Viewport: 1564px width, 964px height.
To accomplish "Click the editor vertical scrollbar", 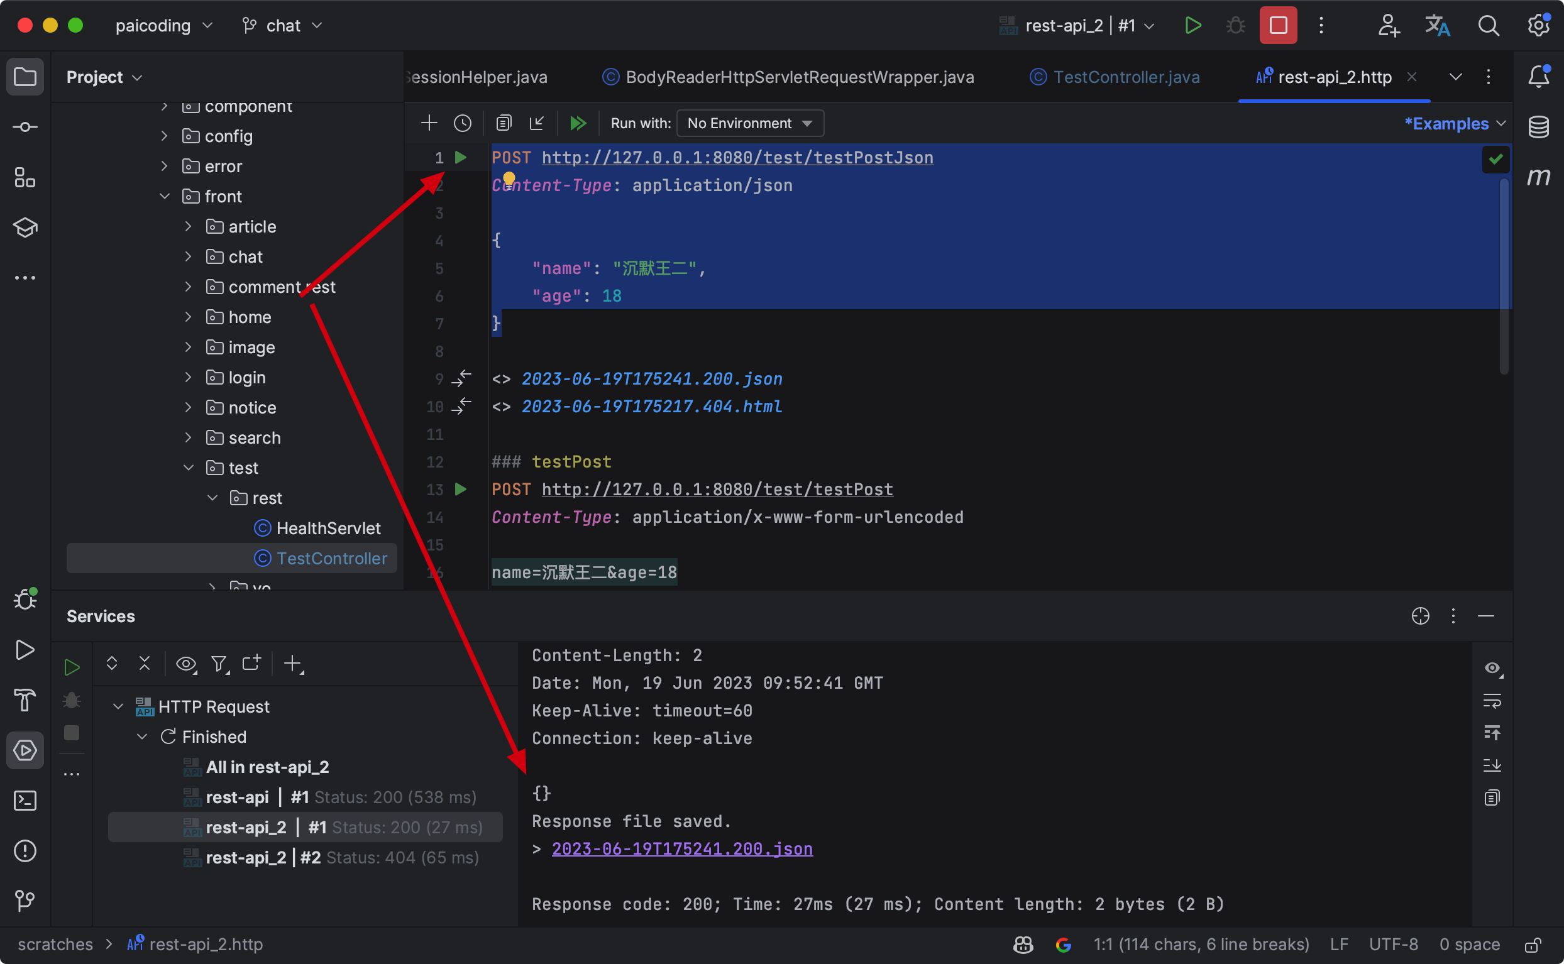I will [x=1504, y=274].
